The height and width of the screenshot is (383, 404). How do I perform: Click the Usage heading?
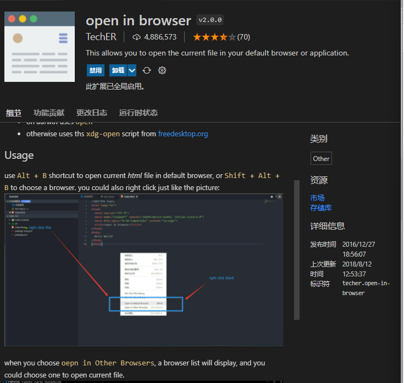point(19,156)
